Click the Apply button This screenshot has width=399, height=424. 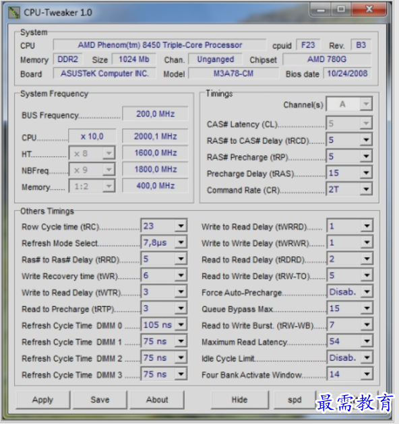[43, 400]
